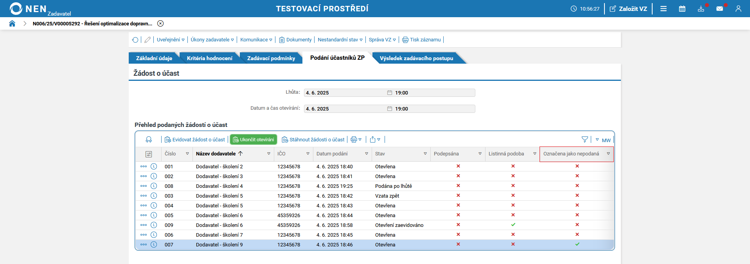Open the downloads icon in top bar
750x264 pixels.
click(701, 9)
